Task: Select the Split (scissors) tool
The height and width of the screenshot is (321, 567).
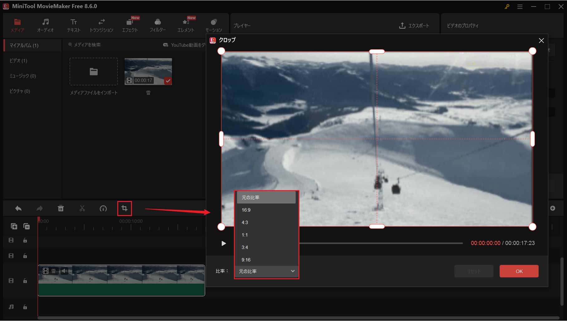Action: point(82,208)
